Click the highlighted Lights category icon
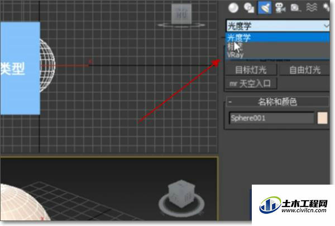The width and height of the screenshot is (335, 226). [x=265, y=8]
